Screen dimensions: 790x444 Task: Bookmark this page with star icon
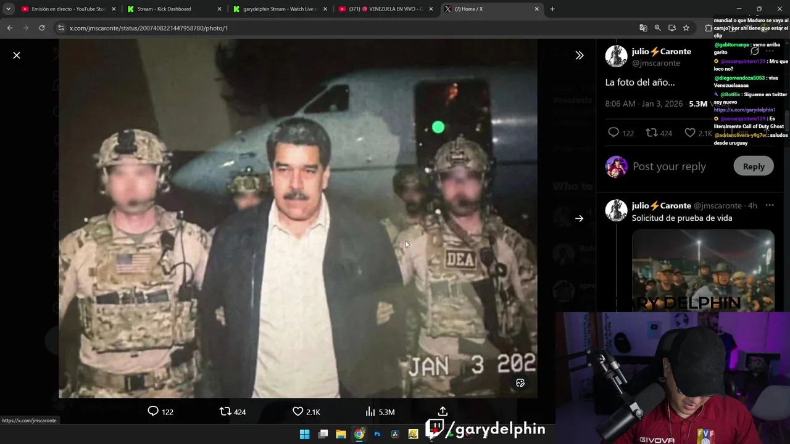coord(686,28)
